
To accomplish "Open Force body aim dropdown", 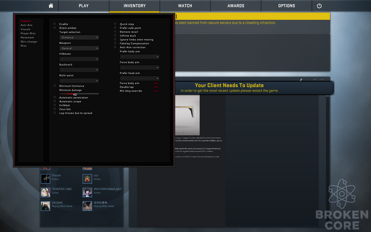I will (140, 68).
